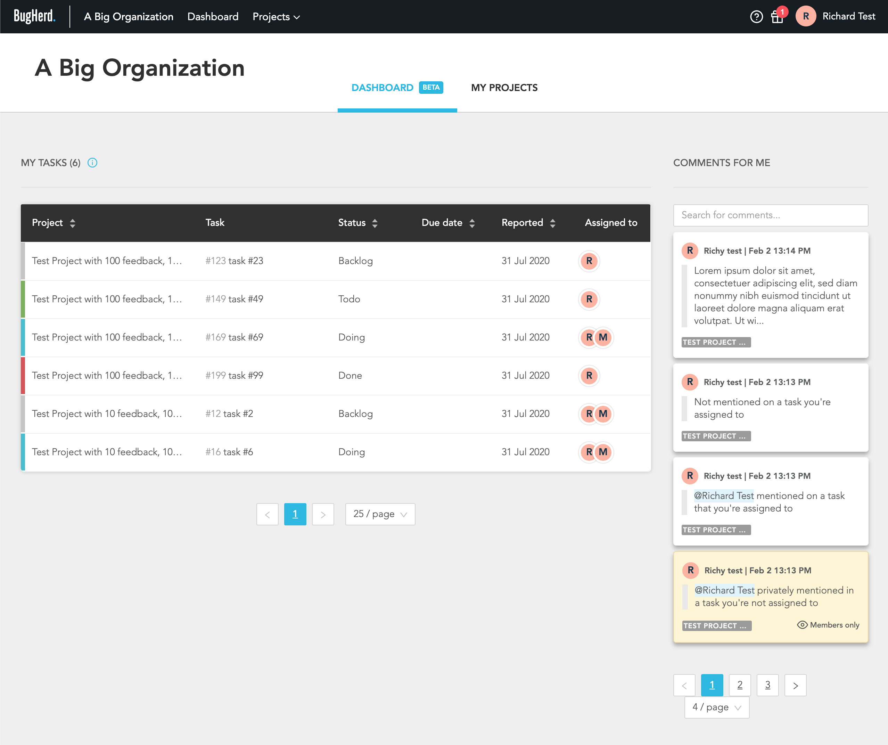The image size is (888, 745).
Task: Open Dashboard in the top navigation
Action: click(213, 17)
